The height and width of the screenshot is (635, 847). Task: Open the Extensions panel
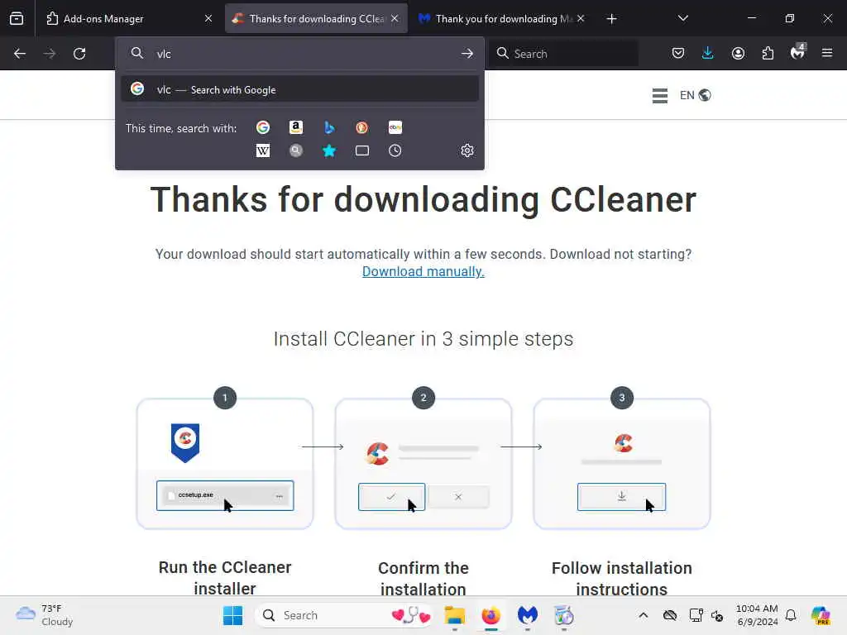pyautogui.click(x=768, y=53)
